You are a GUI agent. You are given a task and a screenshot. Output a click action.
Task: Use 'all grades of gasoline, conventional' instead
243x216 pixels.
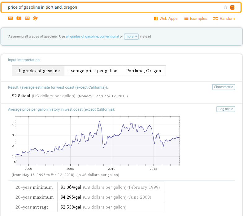pos(92,36)
